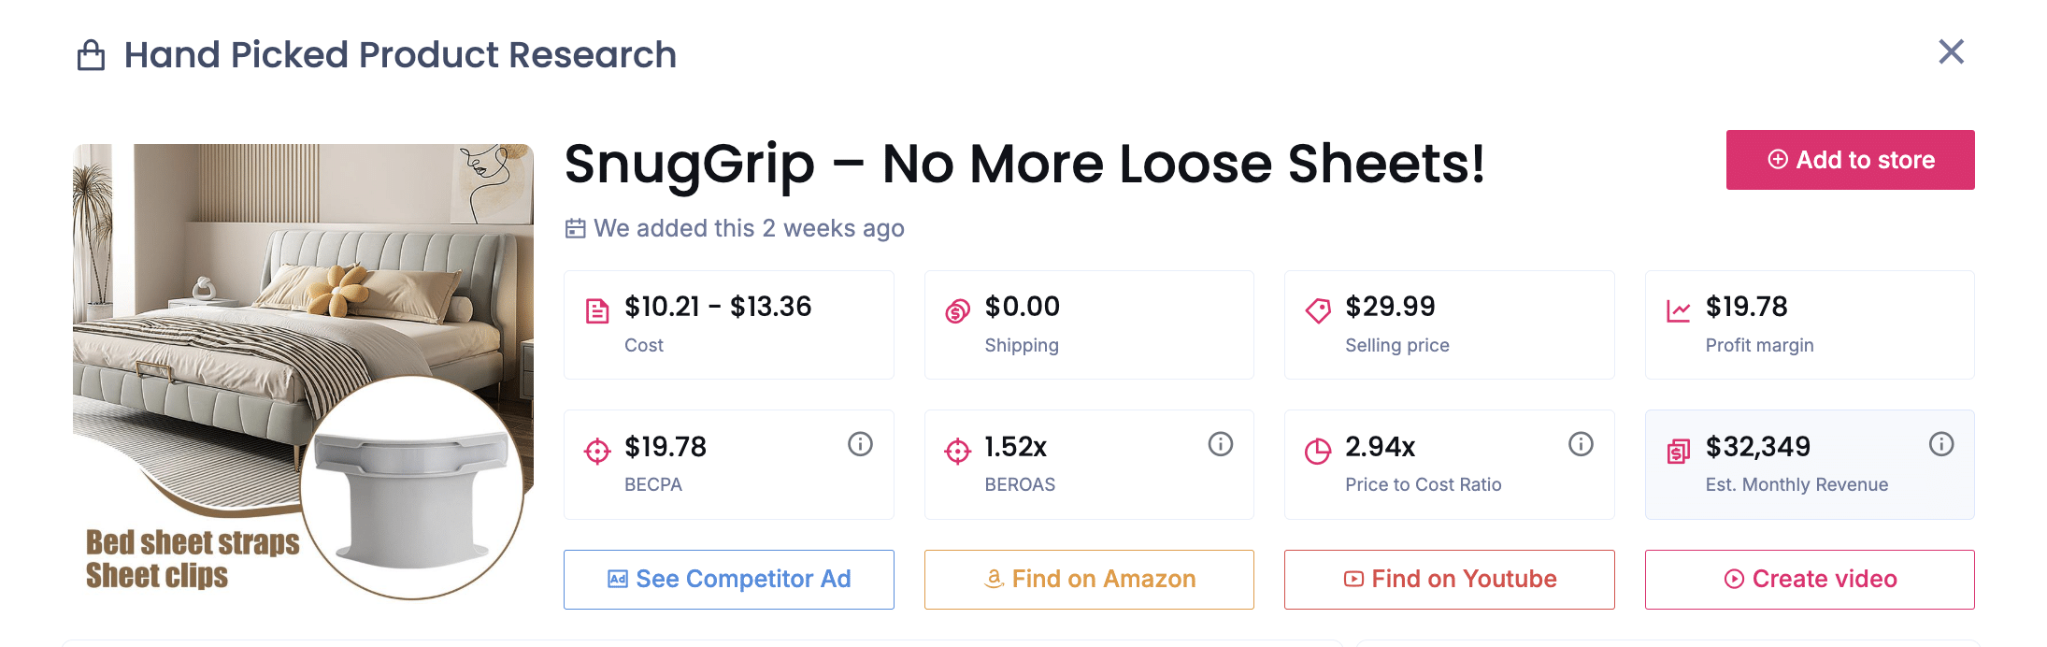
Task: Close the Hand Picked Product Research dialog
Action: pos(1951,51)
